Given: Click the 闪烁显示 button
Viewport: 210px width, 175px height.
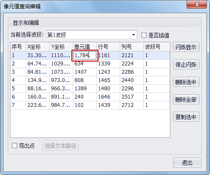Looking at the screenshot, I should pyautogui.click(x=186, y=47).
